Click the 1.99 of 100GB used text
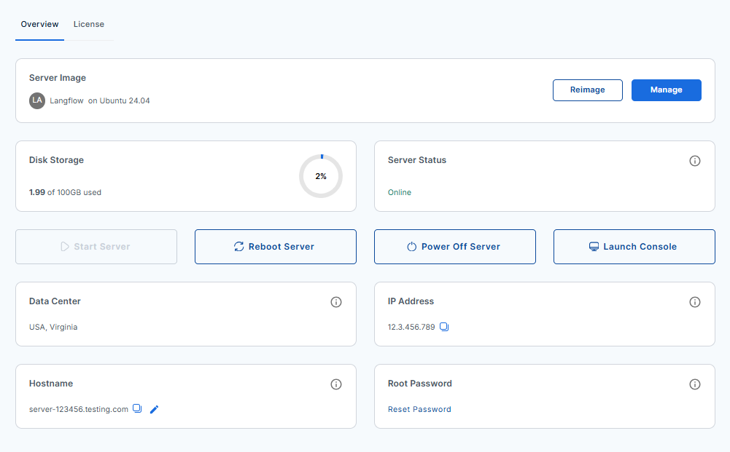The image size is (730, 452). click(65, 192)
